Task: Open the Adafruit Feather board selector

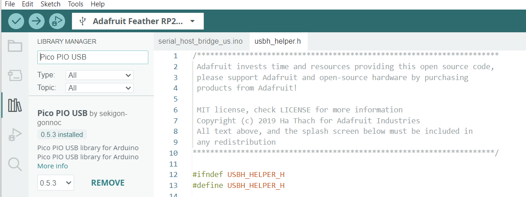Action: [138, 21]
